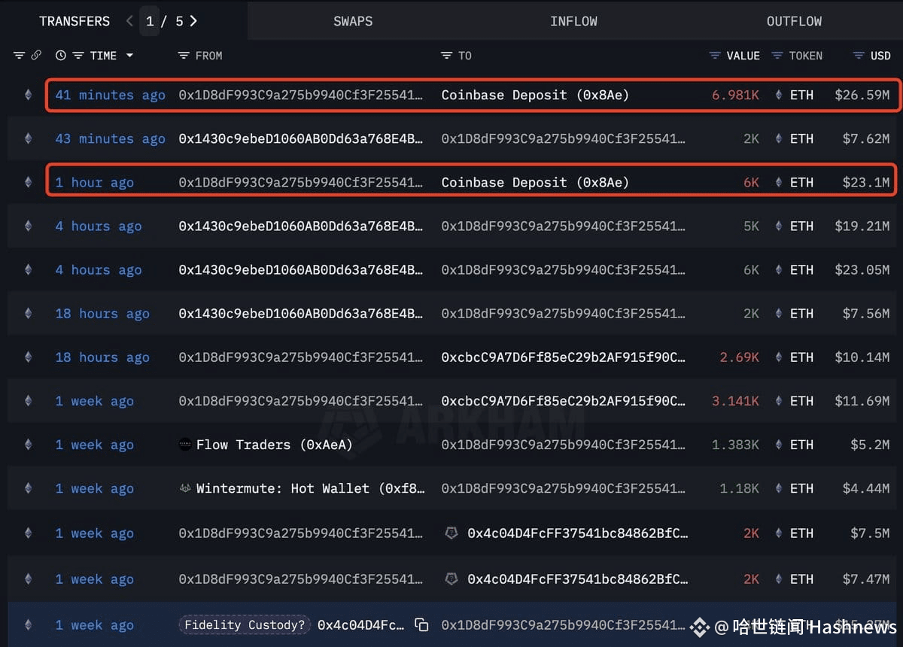Viewport: 903px width, 647px height.
Task: Open the '1 hour ago' transaction link
Action: coord(94,182)
